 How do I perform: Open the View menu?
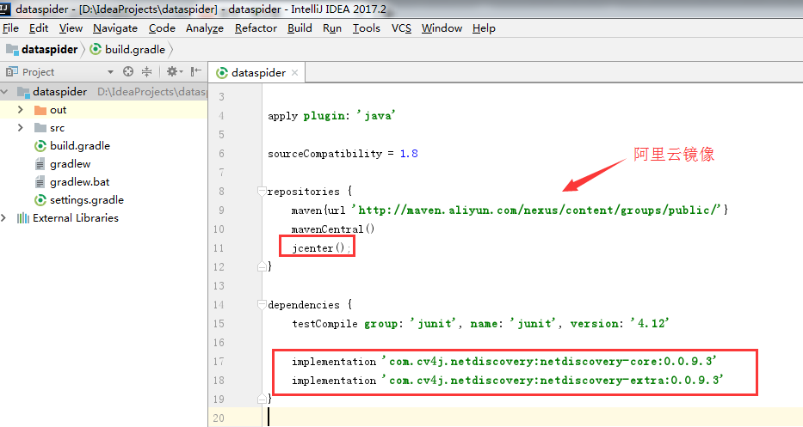pos(71,28)
